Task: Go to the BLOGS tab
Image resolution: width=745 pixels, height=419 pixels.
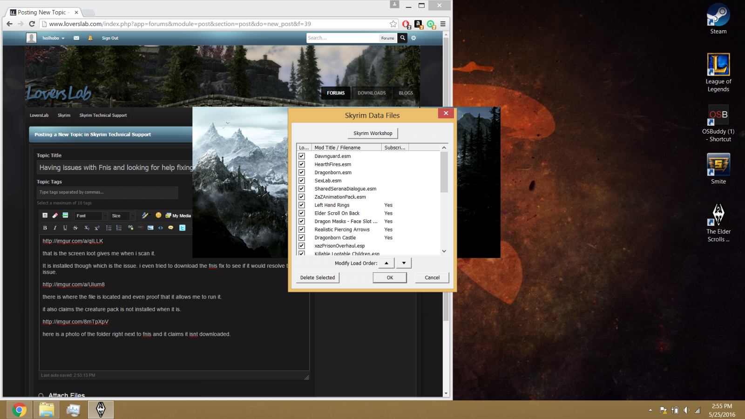Action: [x=406, y=93]
